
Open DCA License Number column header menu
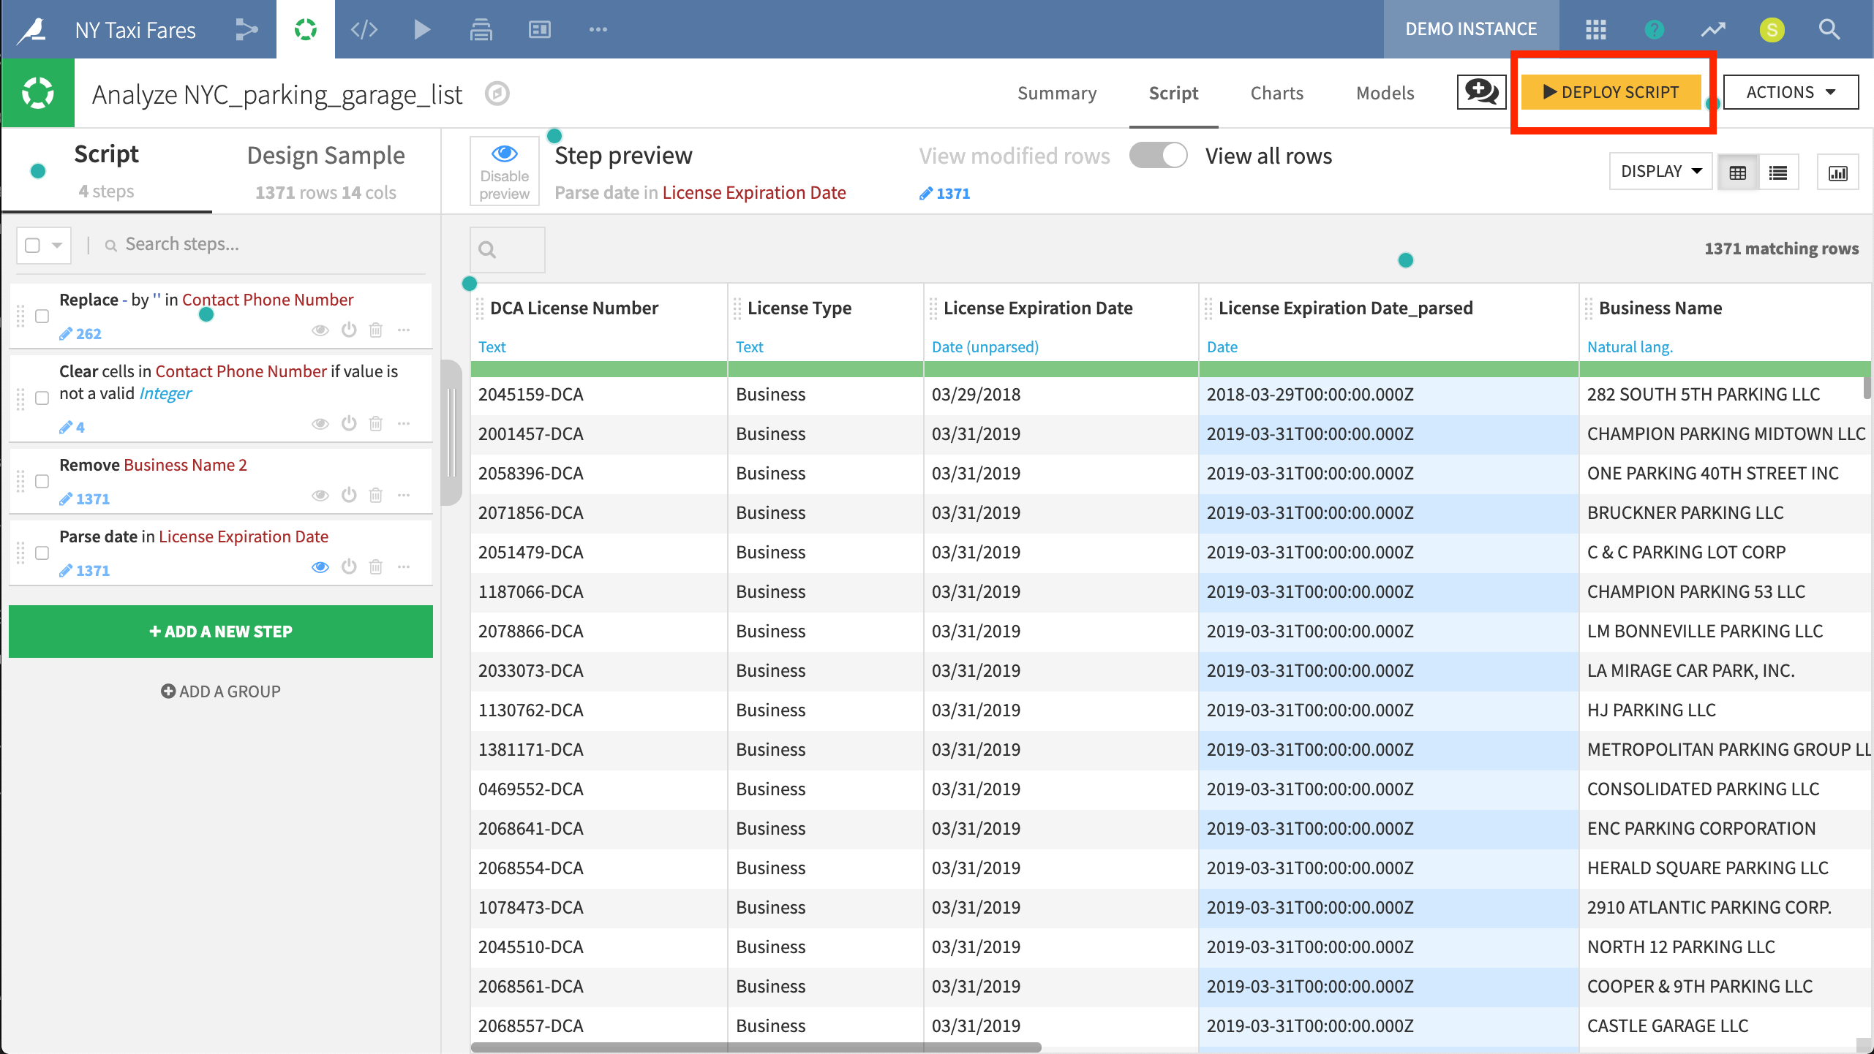pyautogui.click(x=574, y=308)
